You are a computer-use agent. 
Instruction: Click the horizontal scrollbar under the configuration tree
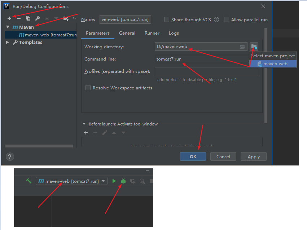(39, 146)
